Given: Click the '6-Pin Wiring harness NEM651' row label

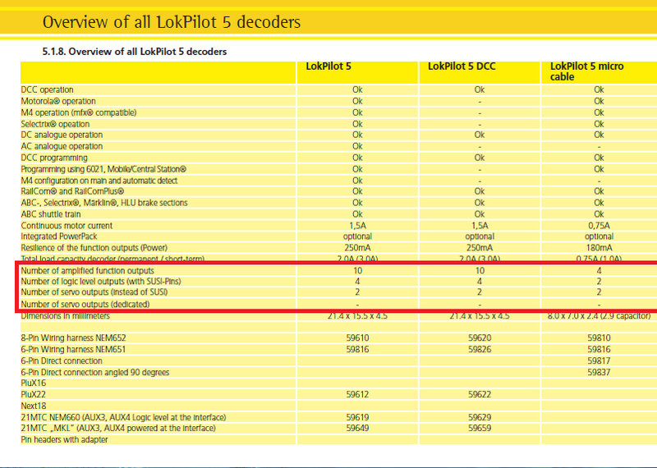Looking at the screenshot, I should (x=73, y=350).
